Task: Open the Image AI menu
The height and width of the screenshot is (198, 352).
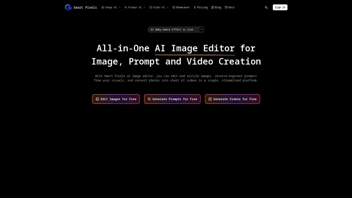Action: click(111, 7)
